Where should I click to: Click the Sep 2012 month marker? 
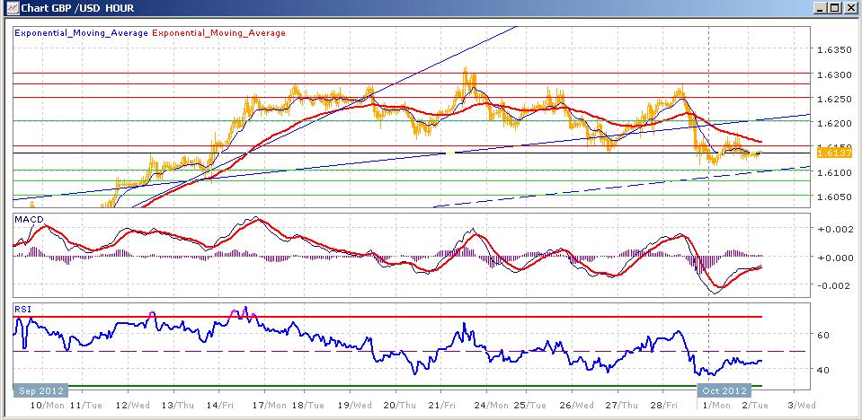tap(40, 391)
